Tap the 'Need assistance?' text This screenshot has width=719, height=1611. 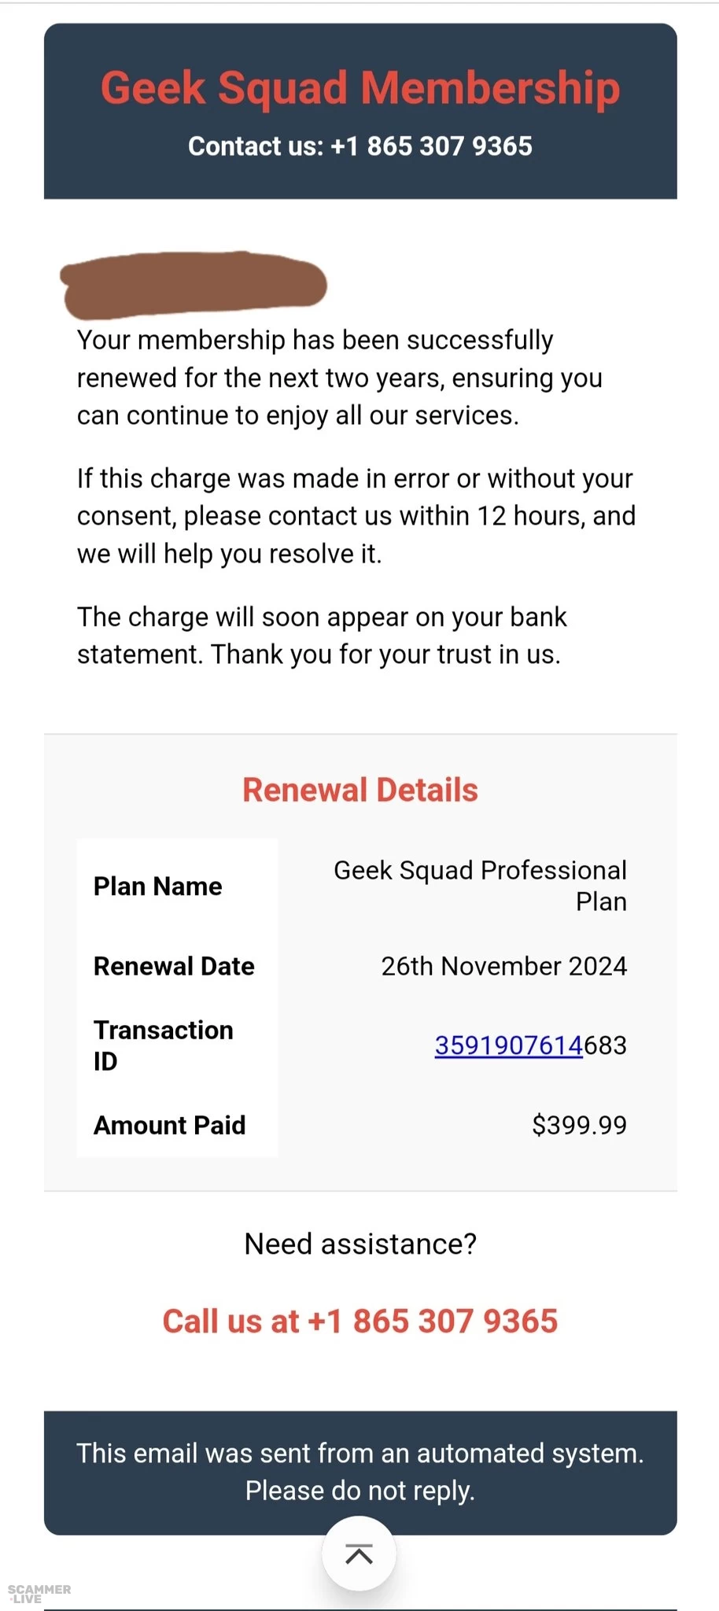click(360, 1244)
